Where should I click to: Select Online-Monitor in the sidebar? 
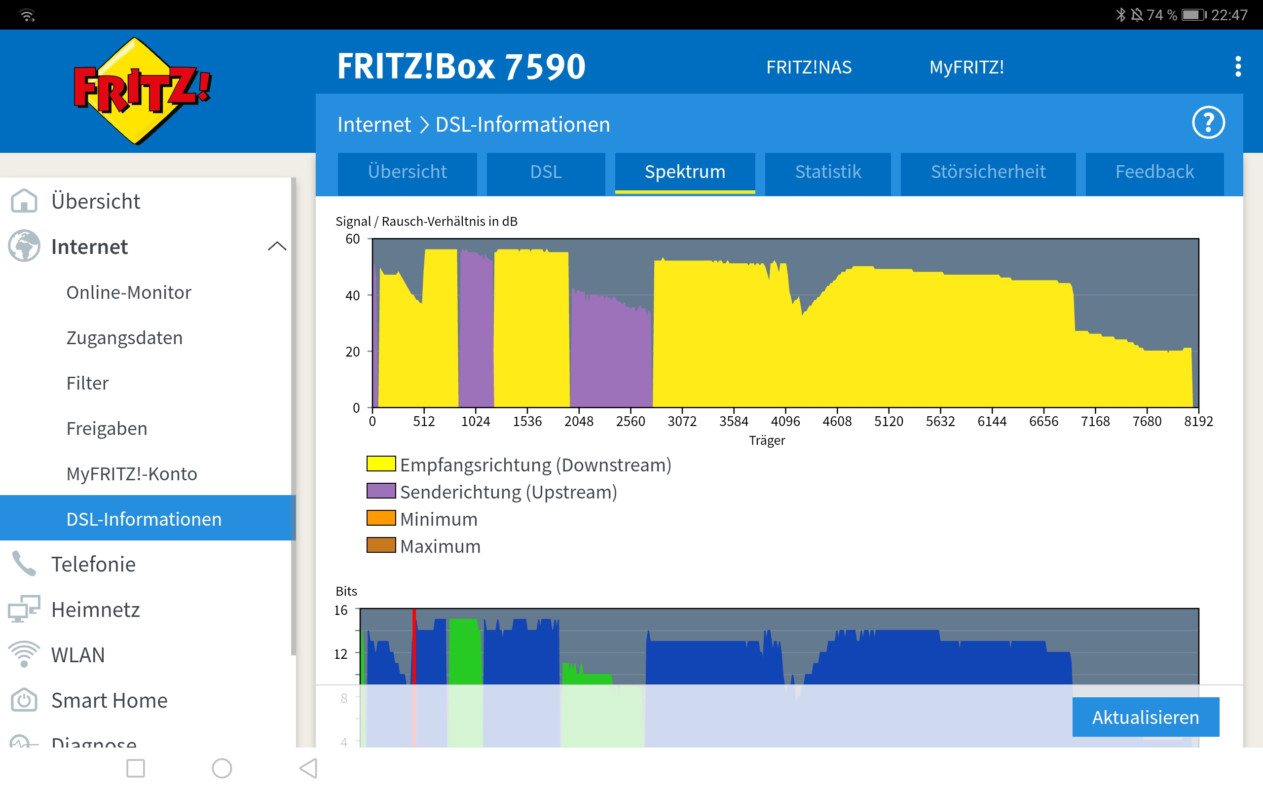pyautogui.click(x=129, y=292)
